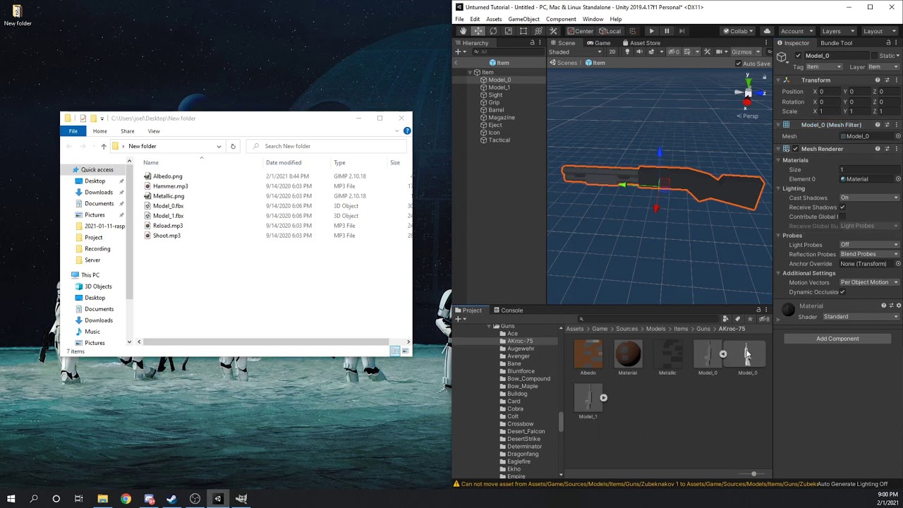
Task: Toggle Center pivot mode button
Action: point(581,31)
